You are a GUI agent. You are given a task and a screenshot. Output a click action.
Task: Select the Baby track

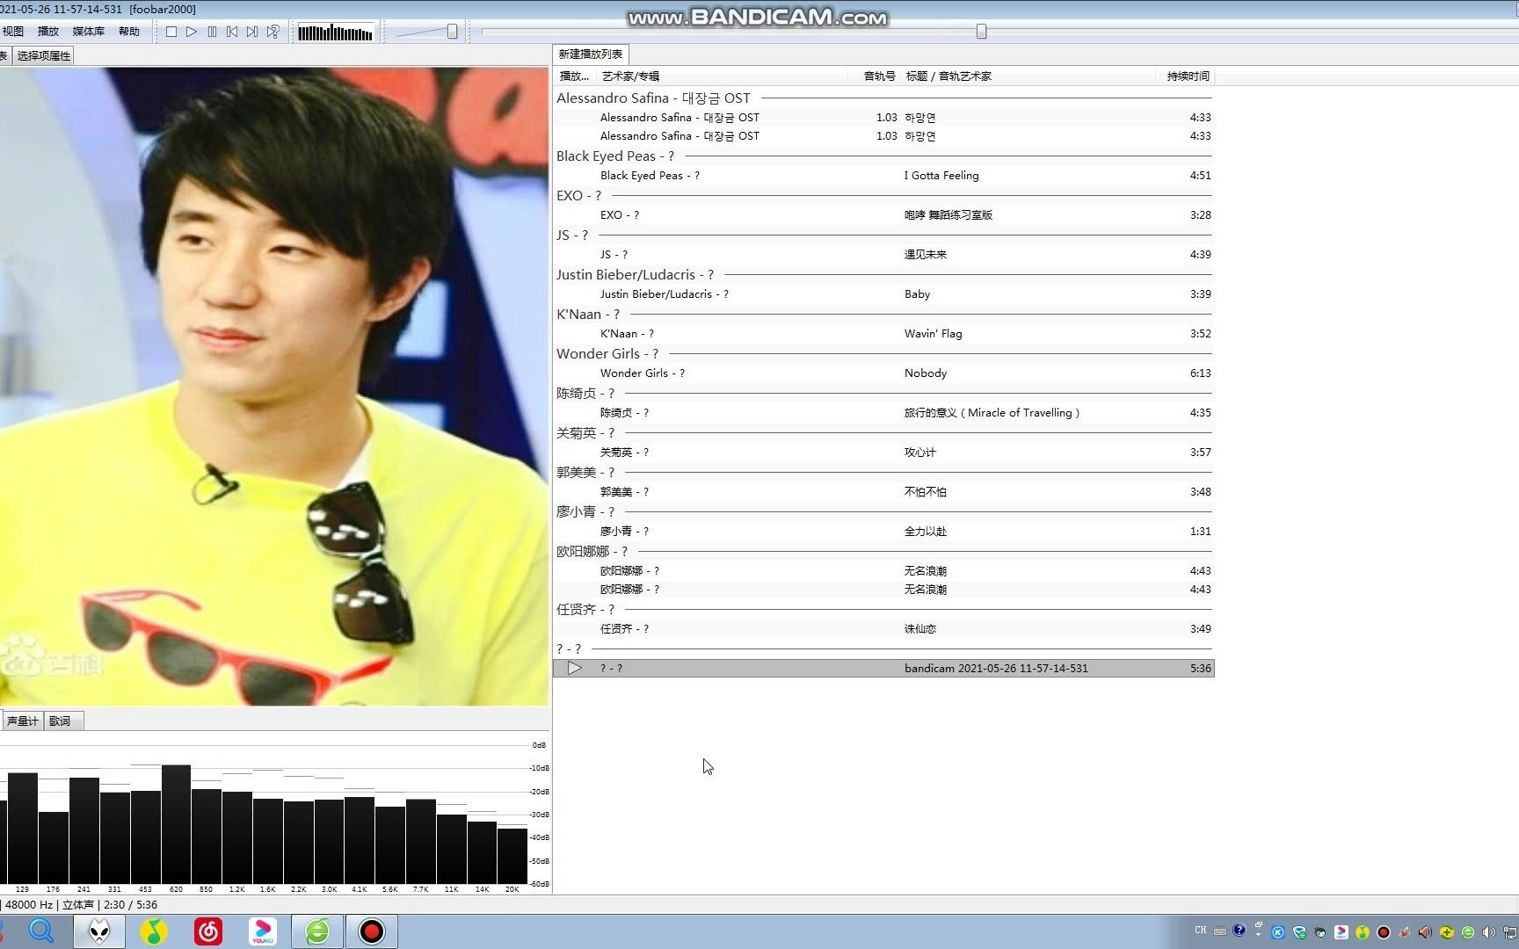click(883, 294)
